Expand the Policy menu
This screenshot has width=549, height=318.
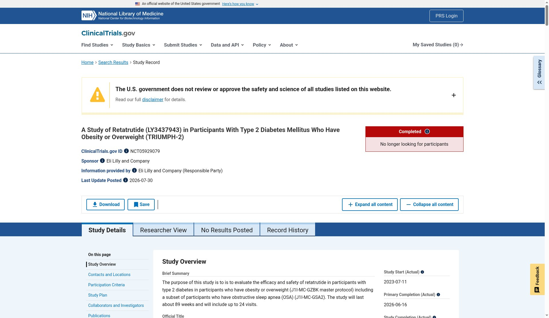click(262, 45)
